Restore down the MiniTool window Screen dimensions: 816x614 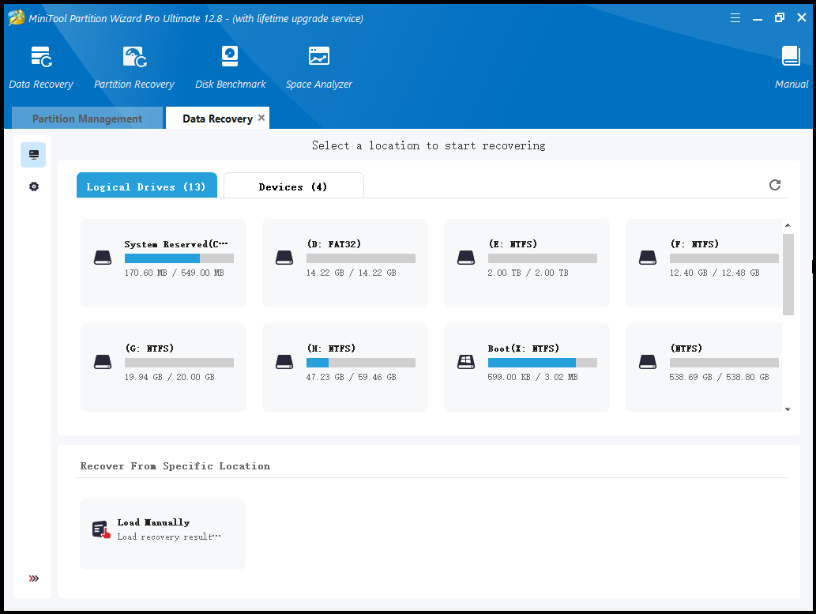780,17
